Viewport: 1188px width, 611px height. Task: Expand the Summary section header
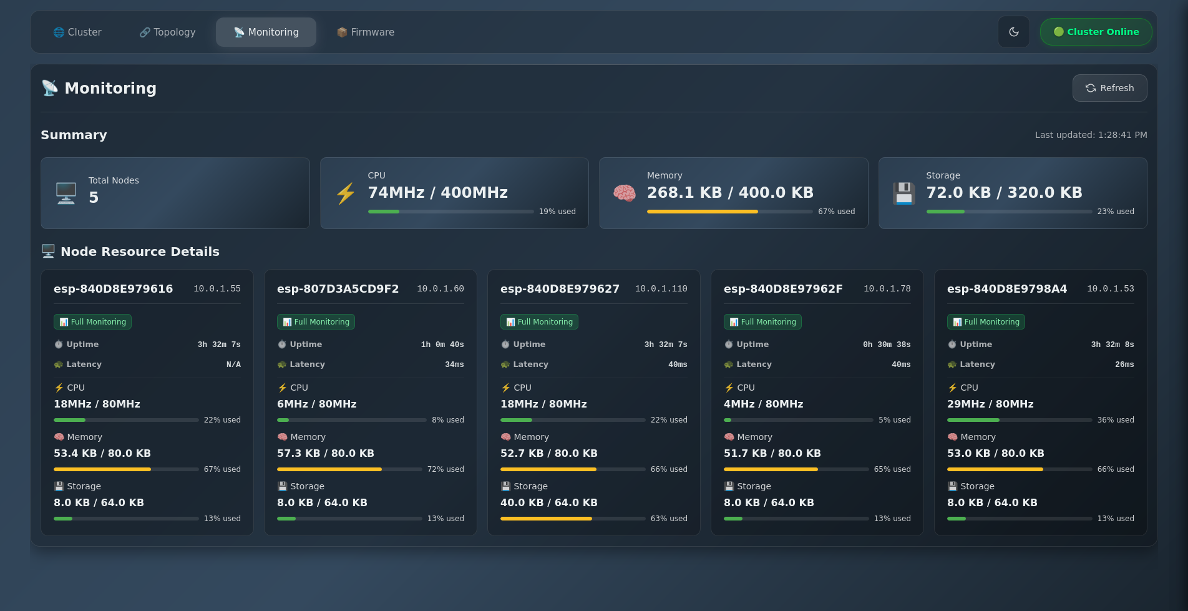74,135
